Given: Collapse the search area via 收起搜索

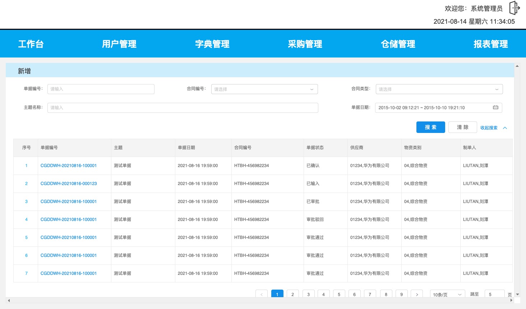Looking at the screenshot, I should (489, 128).
